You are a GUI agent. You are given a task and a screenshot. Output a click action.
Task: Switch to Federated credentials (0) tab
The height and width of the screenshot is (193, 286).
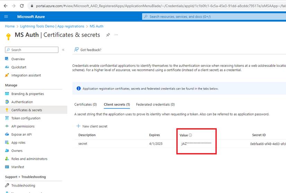(155, 104)
